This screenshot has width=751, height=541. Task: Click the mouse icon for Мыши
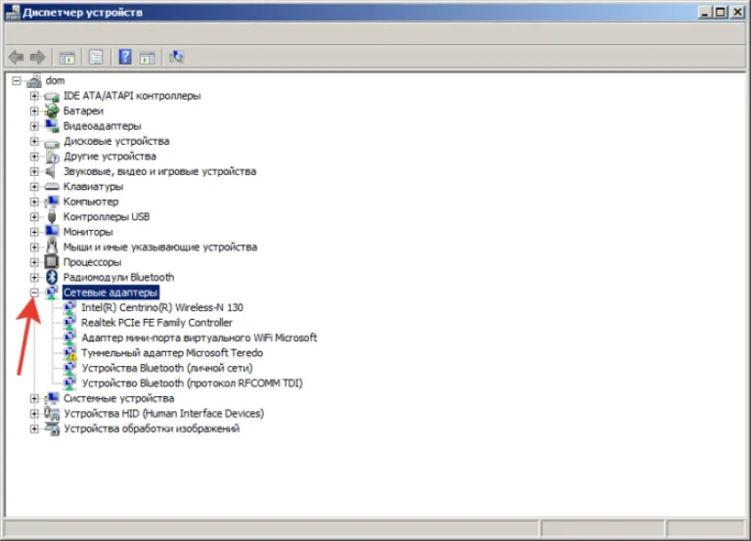coord(52,248)
